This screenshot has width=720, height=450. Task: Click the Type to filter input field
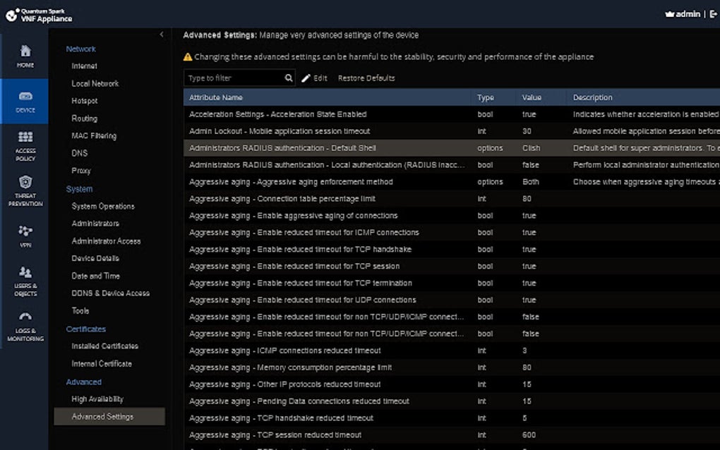click(x=233, y=78)
